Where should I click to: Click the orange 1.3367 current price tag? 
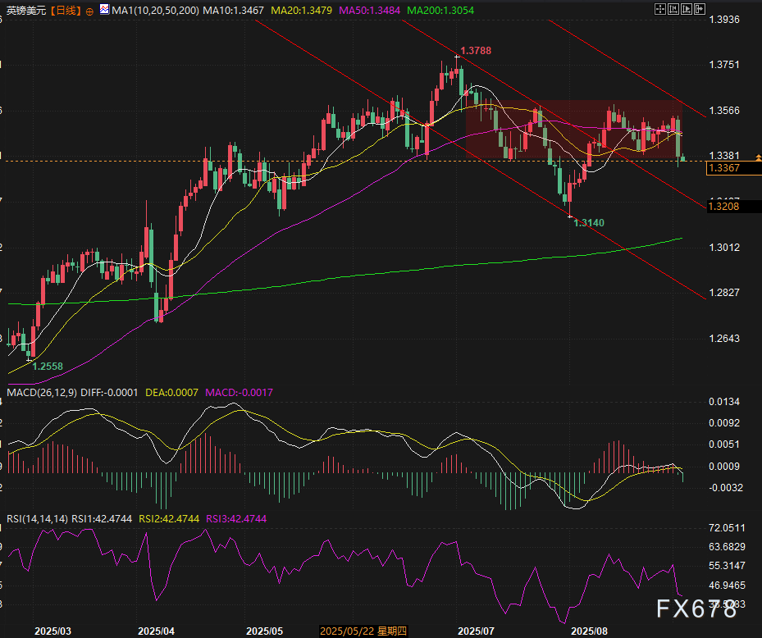tap(725, 168)
